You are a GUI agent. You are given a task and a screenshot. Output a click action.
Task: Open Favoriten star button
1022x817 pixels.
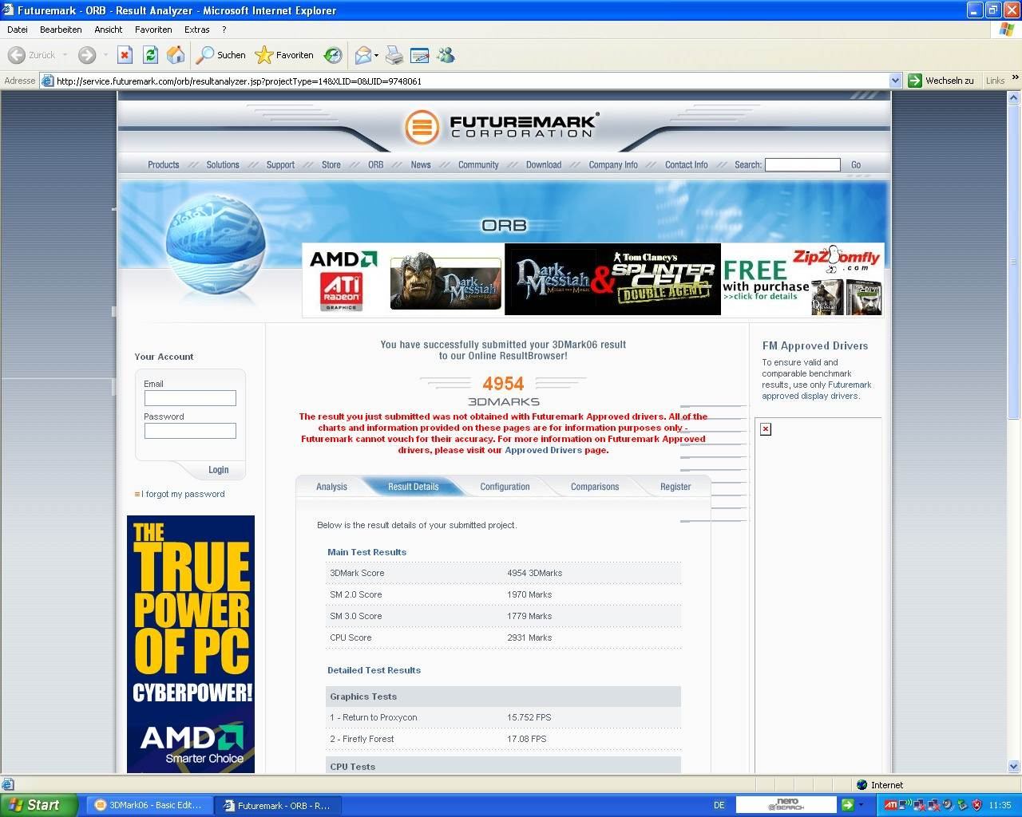click(x=284, y=55)
